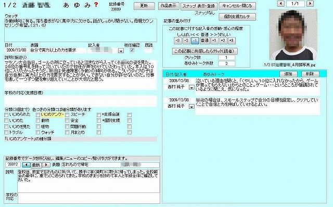The image size is (333, 207).
Task: Toggle the 担任確認 checkbox
Action: (132, 50)
